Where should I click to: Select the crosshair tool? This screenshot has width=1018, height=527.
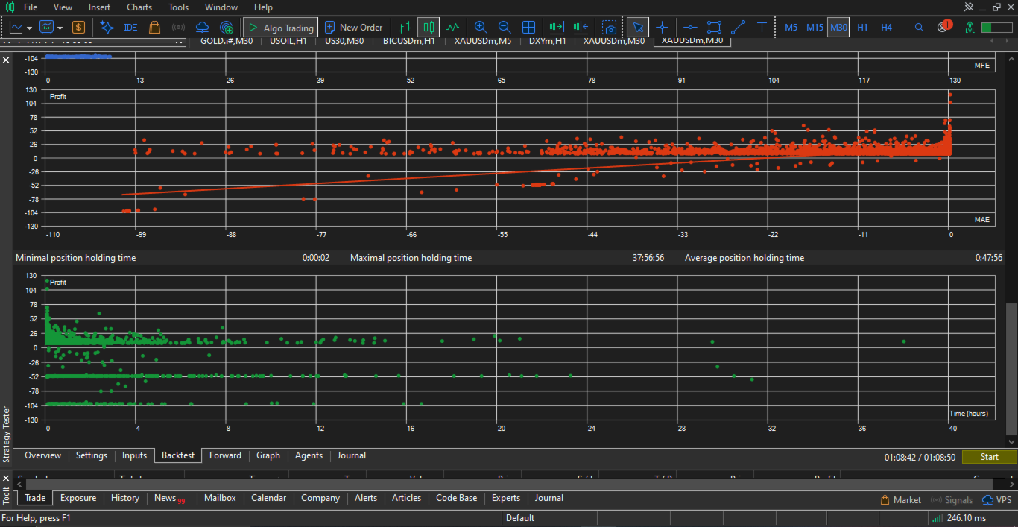click(x=662, y=28)
